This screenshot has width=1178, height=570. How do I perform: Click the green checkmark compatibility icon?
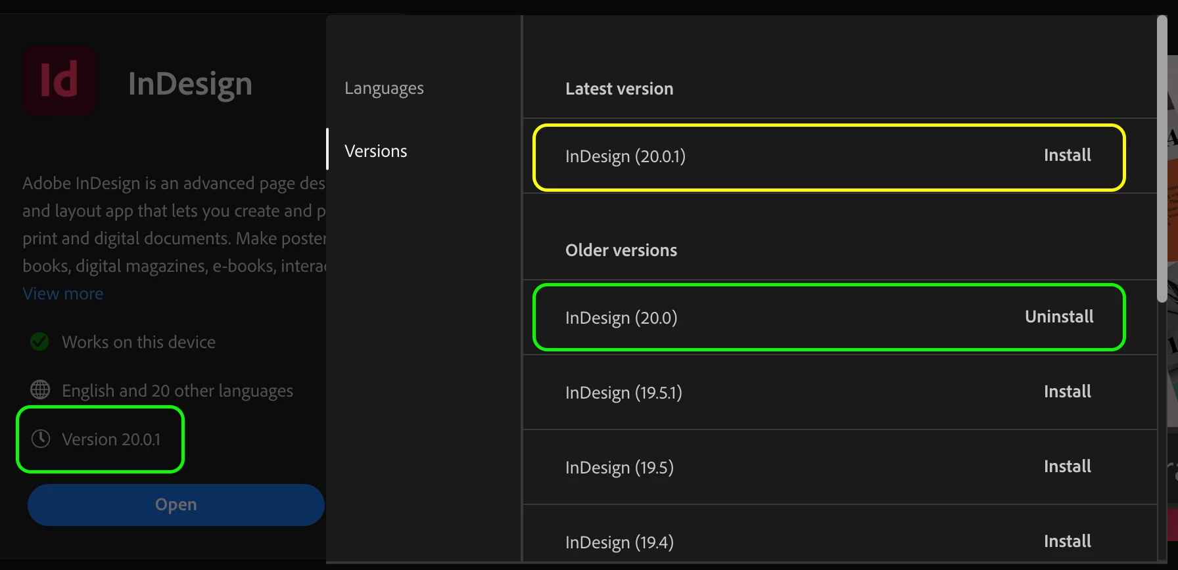pos(40,341)
